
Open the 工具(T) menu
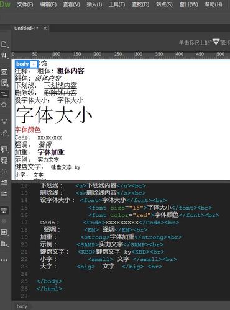[117, 4]
